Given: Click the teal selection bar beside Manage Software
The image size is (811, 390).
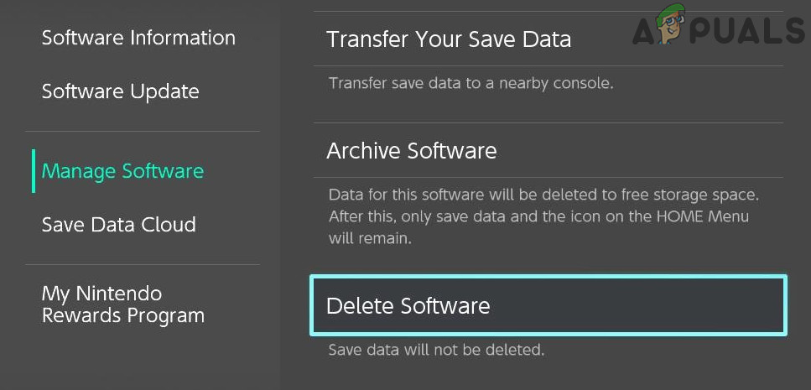Looking at the screenshot, I should [x=34, y=171].
